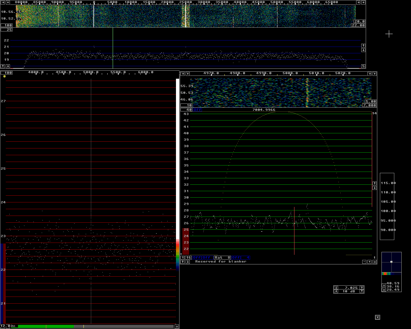This screenshot has height=329, width=411.
Task: Edit the '100' box atop the high-resolution graph
Action: point(7,73)
